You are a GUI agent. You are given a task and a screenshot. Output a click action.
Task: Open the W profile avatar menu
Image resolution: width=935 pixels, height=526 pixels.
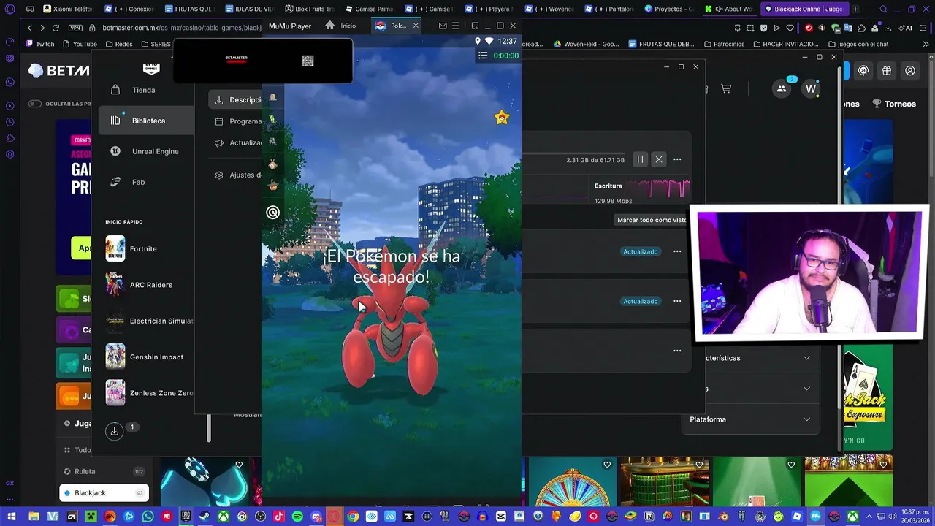click(x=811, y=88)
